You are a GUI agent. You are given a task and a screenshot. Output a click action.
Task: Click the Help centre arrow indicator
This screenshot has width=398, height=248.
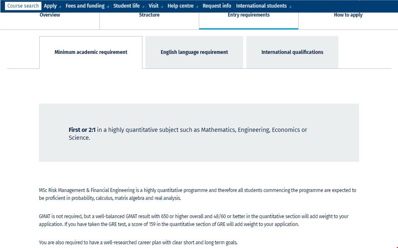197,7
